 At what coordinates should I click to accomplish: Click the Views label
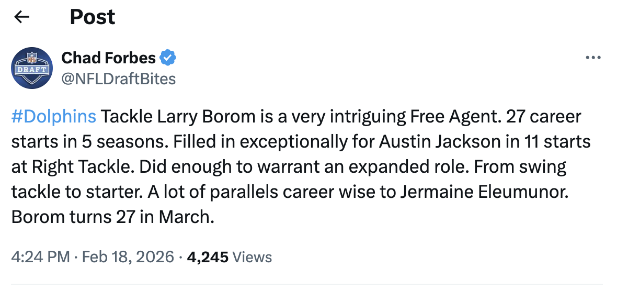pos(252,257)
